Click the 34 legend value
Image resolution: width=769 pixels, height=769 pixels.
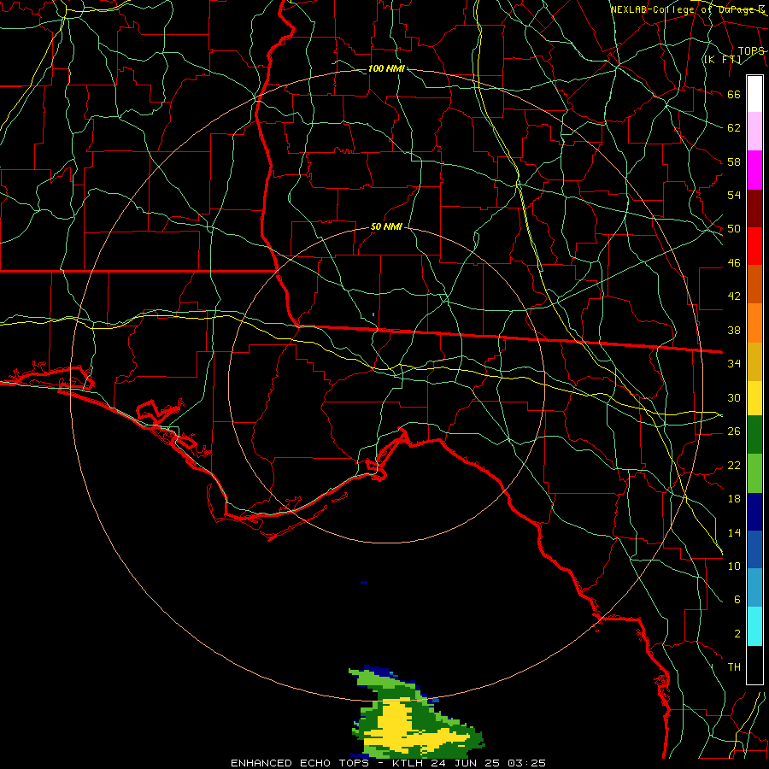click(734, 364)
